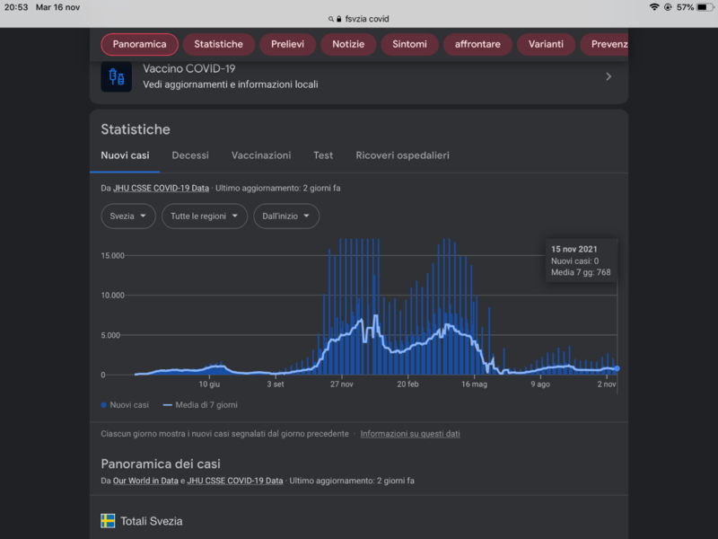
Task: Open the Dall'inizio time range dropdown
Action: click(x=286, y=216)
